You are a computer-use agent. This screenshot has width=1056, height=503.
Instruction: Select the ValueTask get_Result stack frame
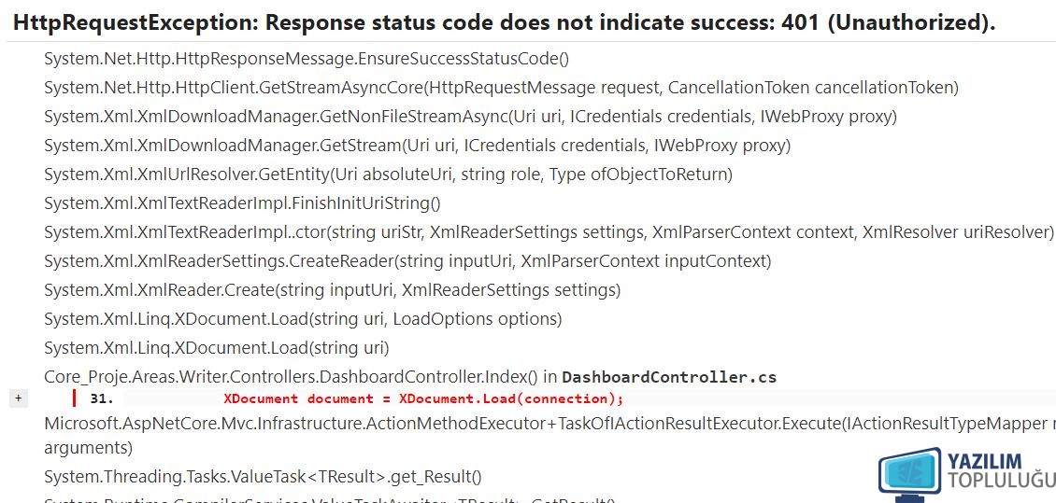tap(264, 478)
